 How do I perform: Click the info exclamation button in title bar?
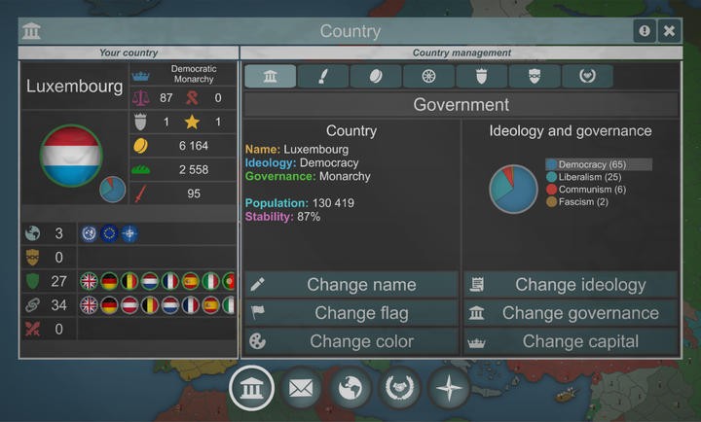(x=645, y=31)
